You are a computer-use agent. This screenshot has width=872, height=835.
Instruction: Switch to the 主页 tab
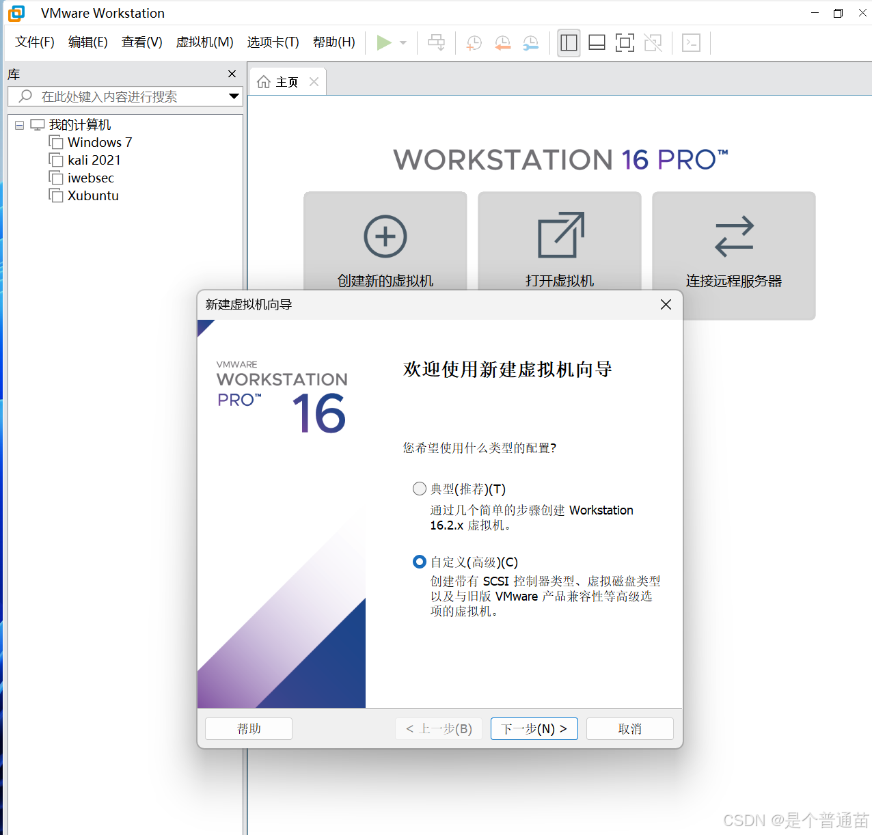[287, 82]
